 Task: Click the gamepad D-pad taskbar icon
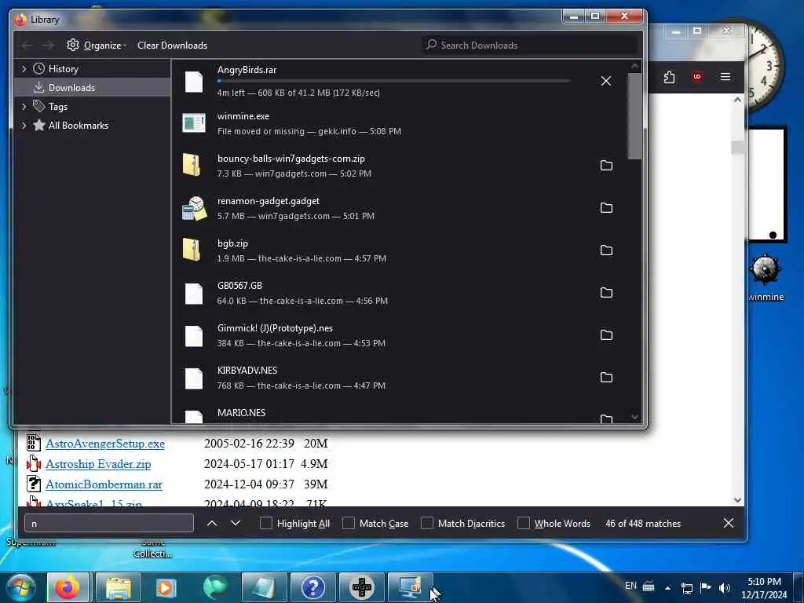(x=361, y=587)
